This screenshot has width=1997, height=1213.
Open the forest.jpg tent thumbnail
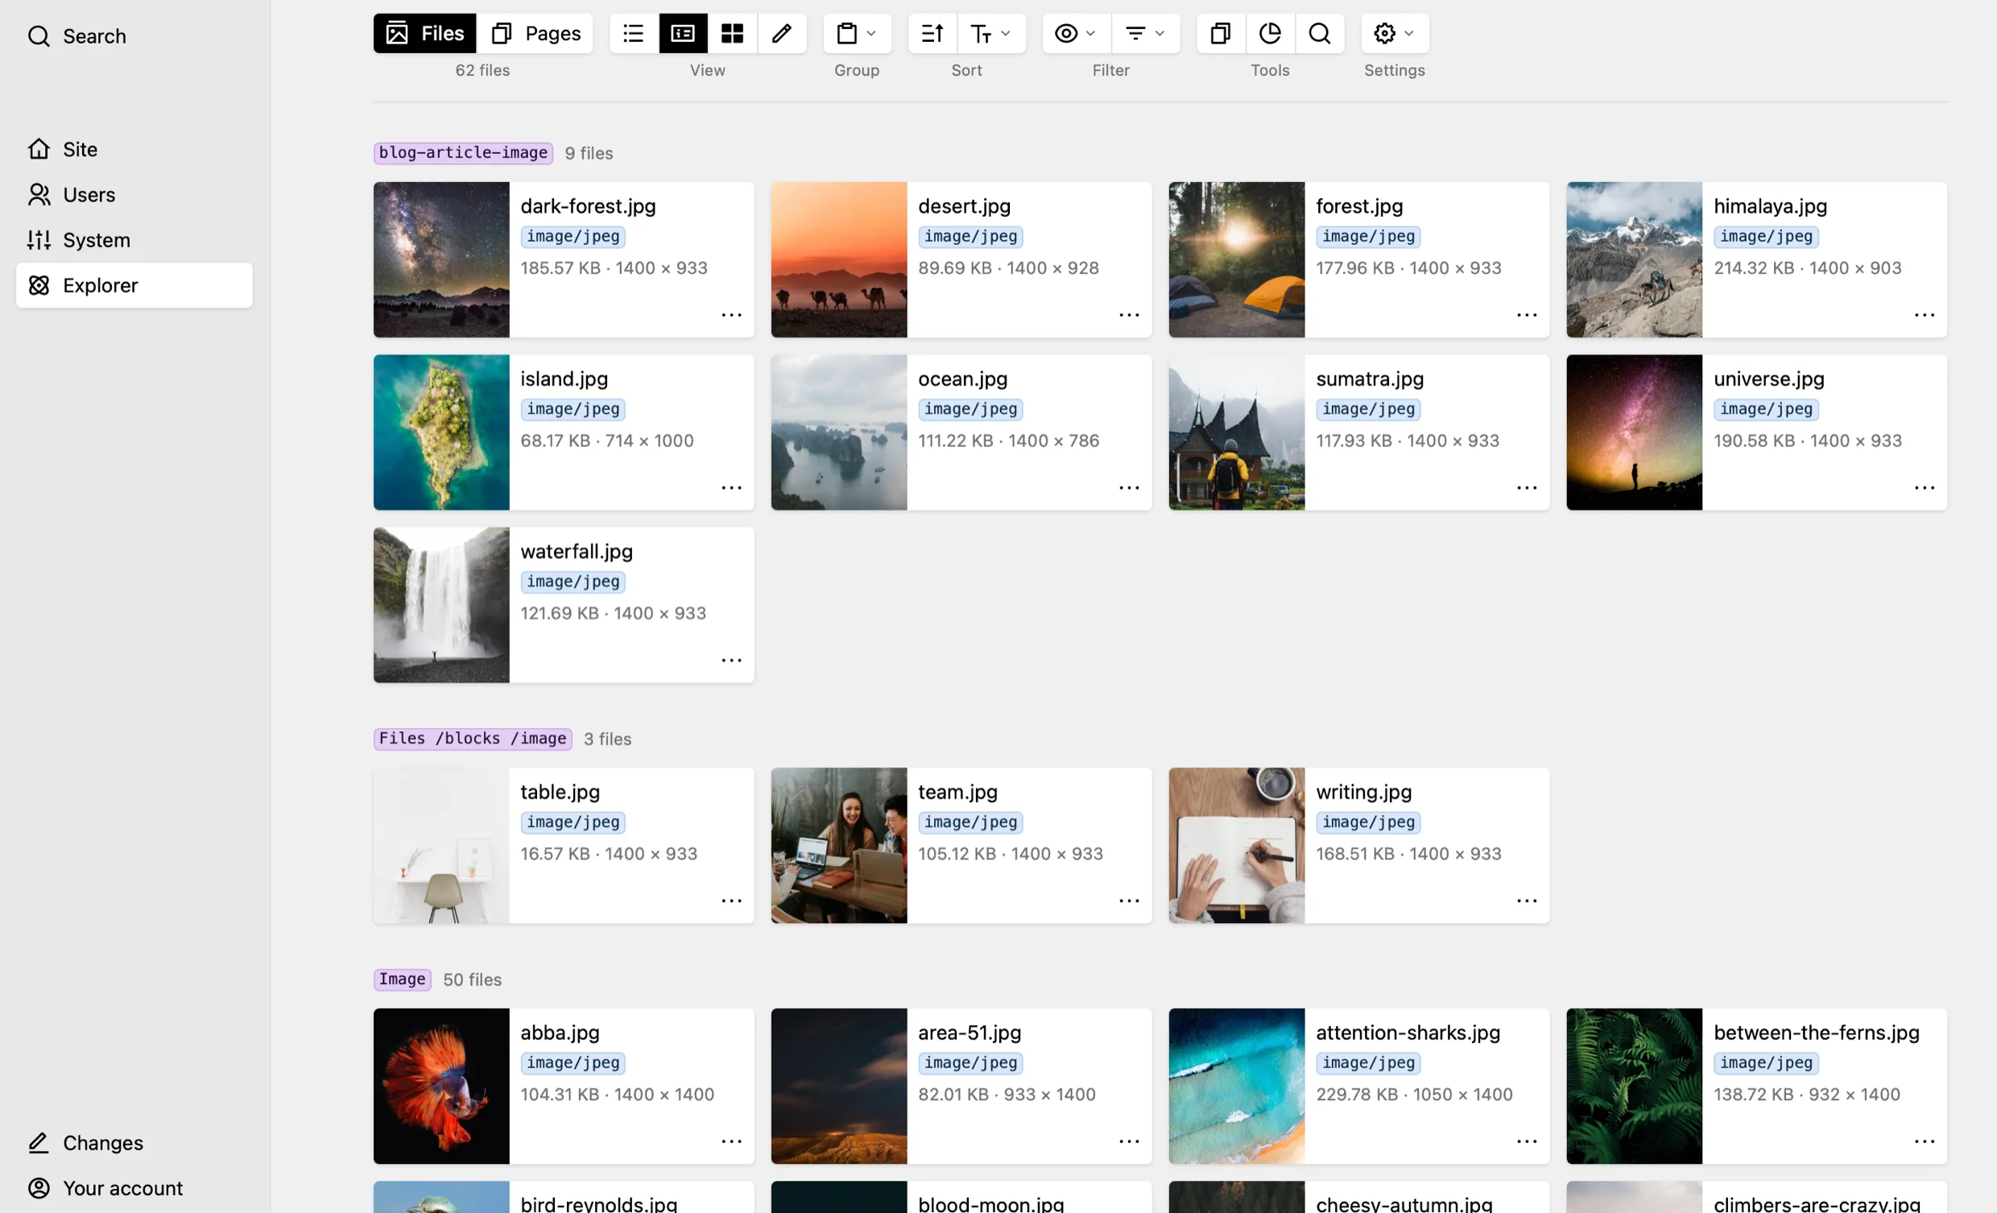1237,259
